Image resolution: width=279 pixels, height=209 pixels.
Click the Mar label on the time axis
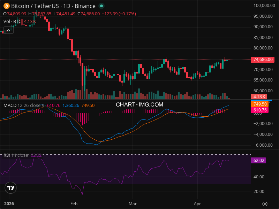pos(133,204)
